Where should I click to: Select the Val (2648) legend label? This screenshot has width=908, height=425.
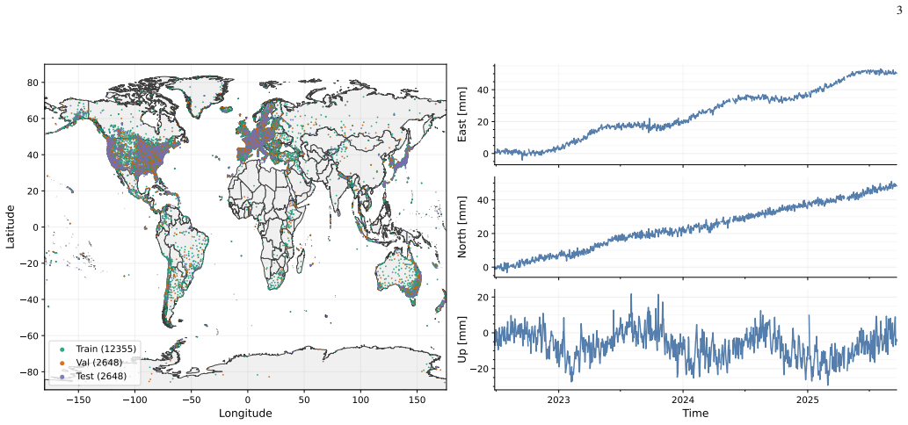(99, 364)
